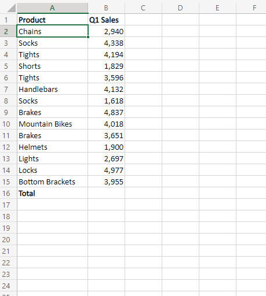Select the cell showing 1,900
This screenshot has width=266, height=296.
point(106,147)
